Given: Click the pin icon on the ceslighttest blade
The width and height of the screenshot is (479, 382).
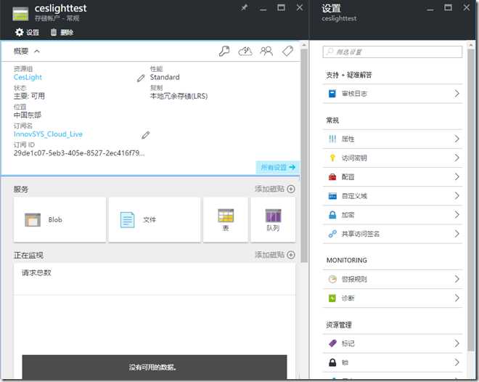Looking at the screenshot, I should point(244,7).
